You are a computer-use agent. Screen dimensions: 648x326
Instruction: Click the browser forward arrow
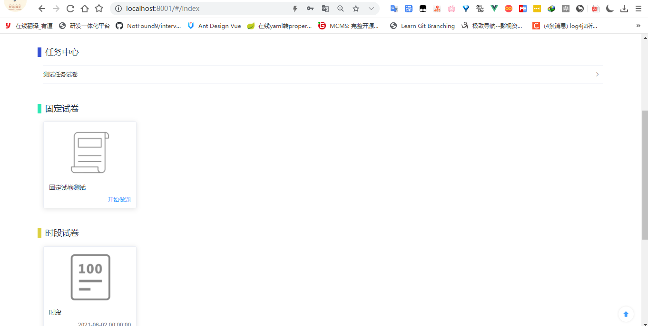click(56, 9)
